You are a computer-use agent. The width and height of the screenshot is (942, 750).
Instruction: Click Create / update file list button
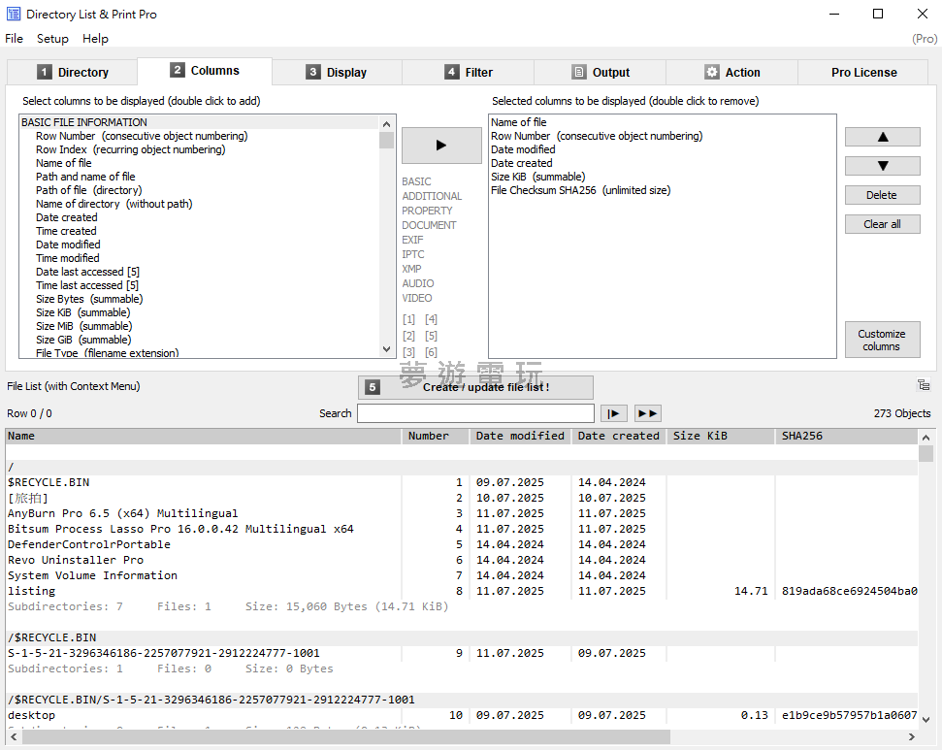475,387
